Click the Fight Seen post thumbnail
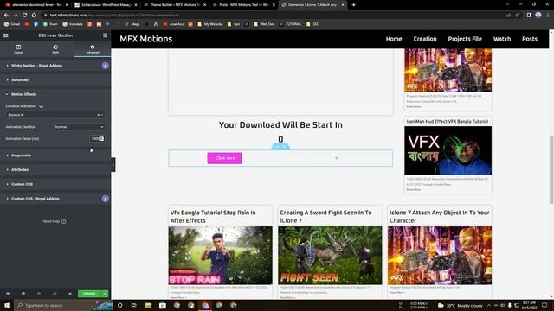The width and height of the screenshot is (554, 311). tap(330, 256)
